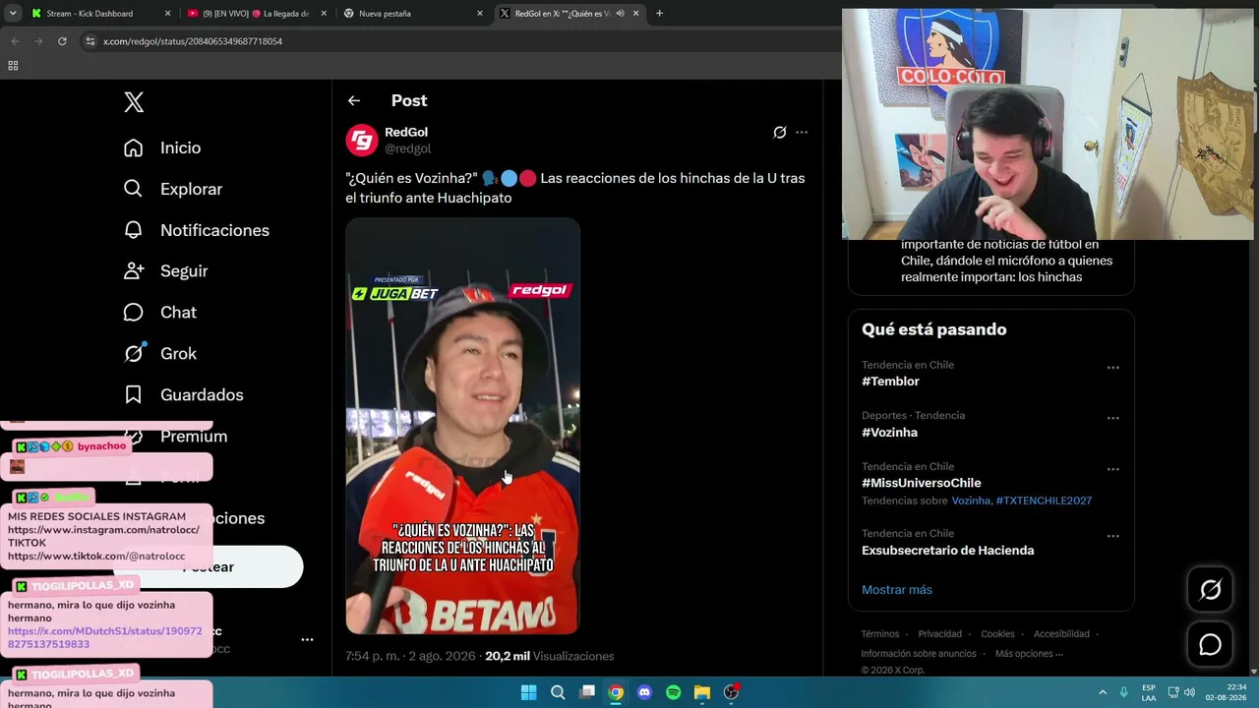This screenshot has height=708, width=1259.
Task: Show hidden system tray icons
Action: tap(1103, 692)
